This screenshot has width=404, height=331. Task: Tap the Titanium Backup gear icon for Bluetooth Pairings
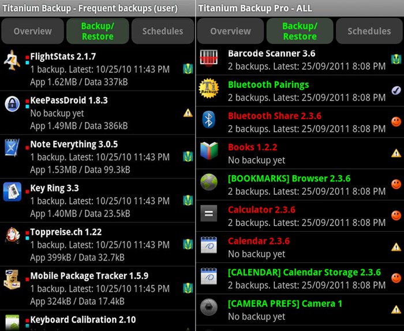click(209, 88)
